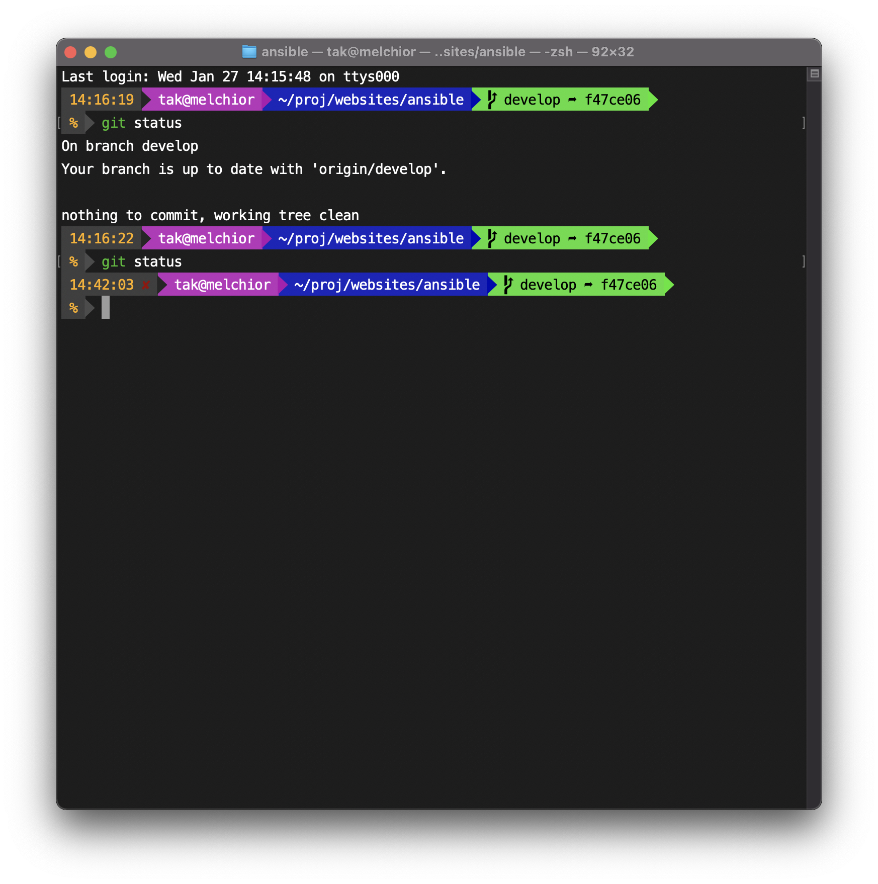Click 'develop' branch name in the 14:16:19 prompt

(532, 100)
